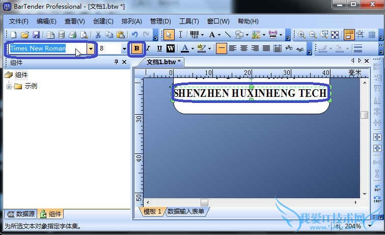
Task: Open the text tool dropdown arrow
Action: point(219,35)
